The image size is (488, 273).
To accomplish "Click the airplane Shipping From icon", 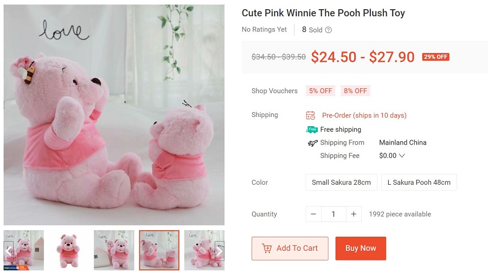I will [312, 143].
